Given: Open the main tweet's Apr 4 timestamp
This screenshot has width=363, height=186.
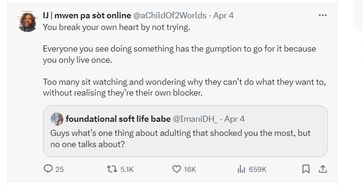Looking at the screenshot, I should point(223,15).
